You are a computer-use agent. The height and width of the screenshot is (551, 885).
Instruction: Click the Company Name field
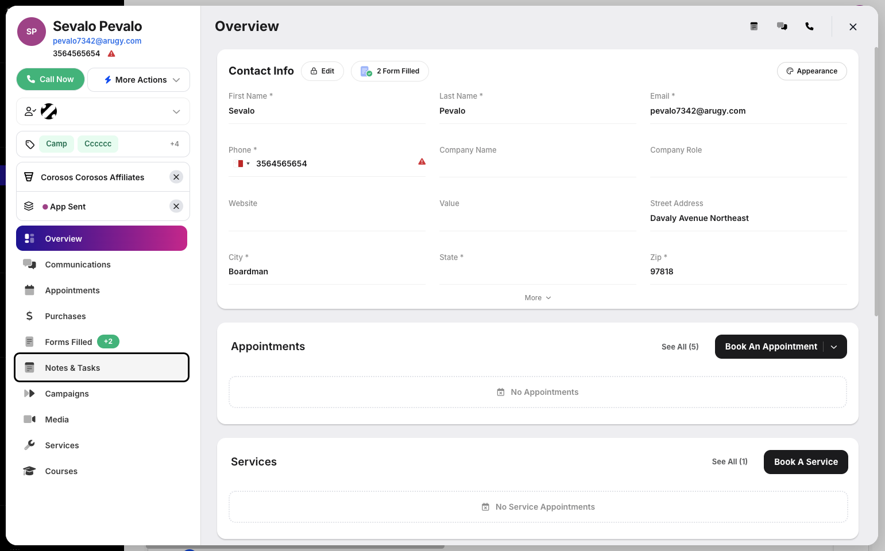(538, 165)
